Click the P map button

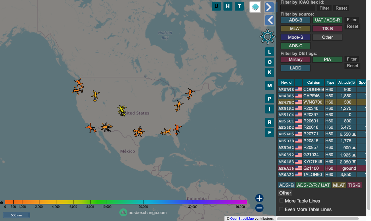pos(270,99)
